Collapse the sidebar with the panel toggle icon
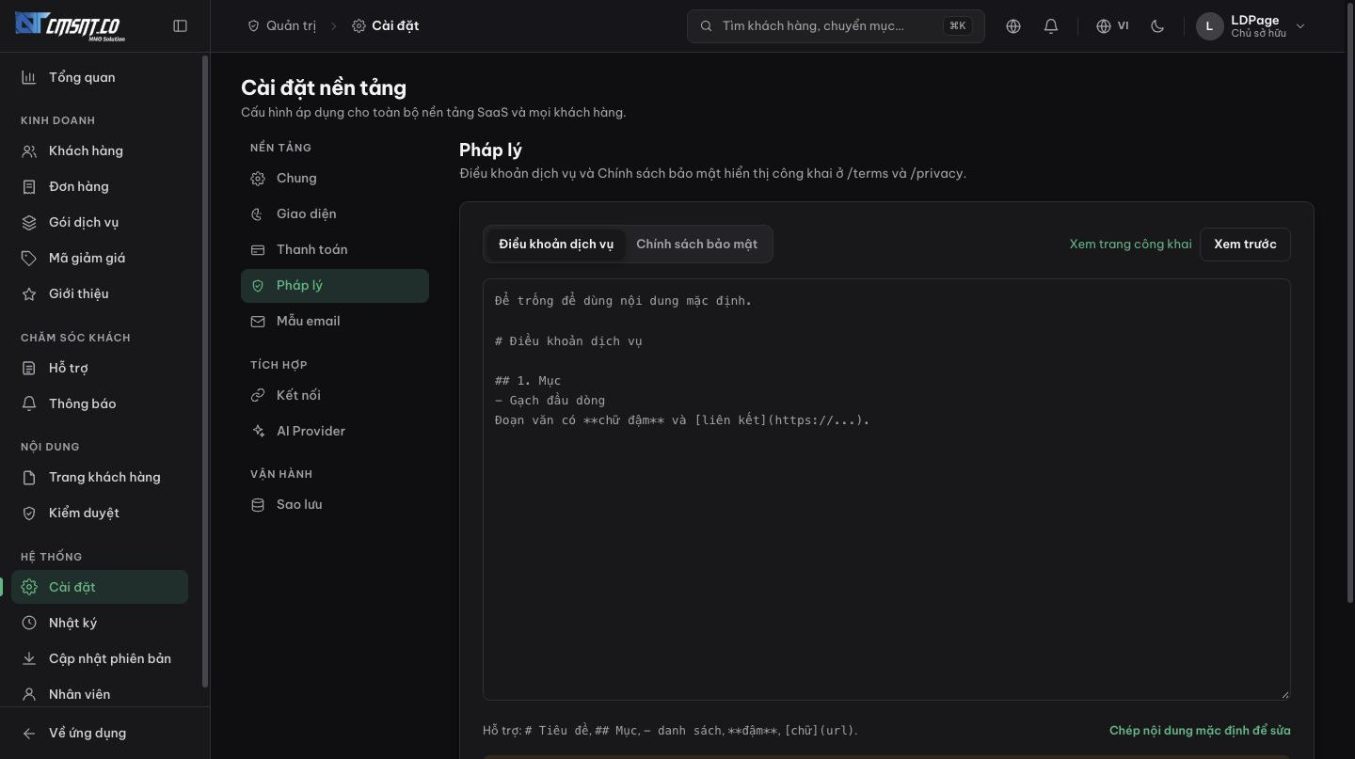This screenshot has width=1355, height=759. (181, 26)
